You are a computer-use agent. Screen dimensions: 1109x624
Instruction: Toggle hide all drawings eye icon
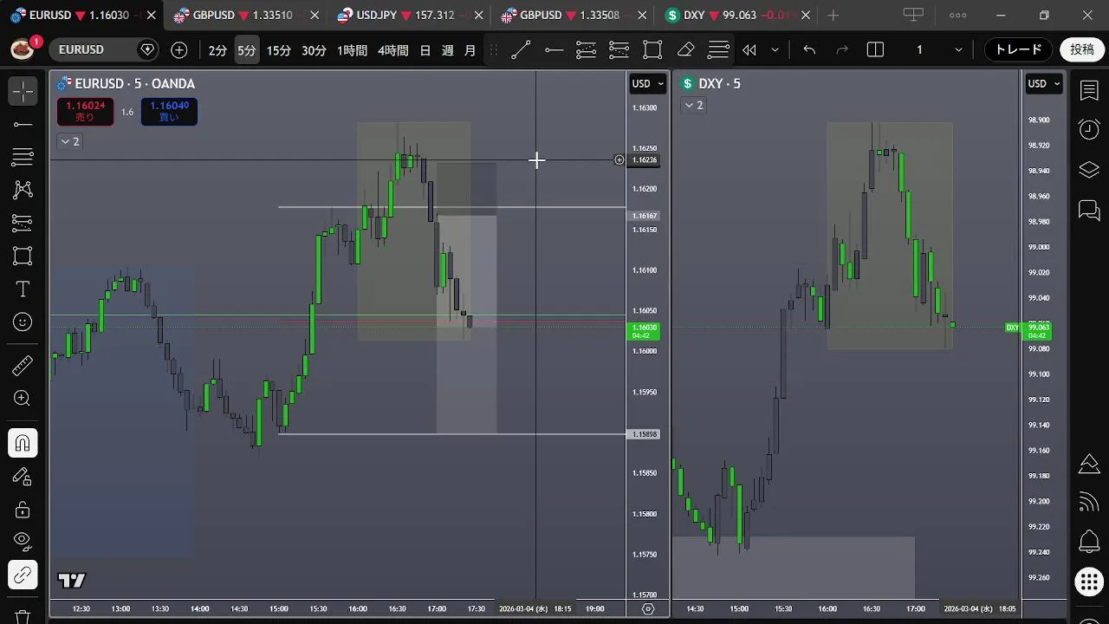coord(23,543)
